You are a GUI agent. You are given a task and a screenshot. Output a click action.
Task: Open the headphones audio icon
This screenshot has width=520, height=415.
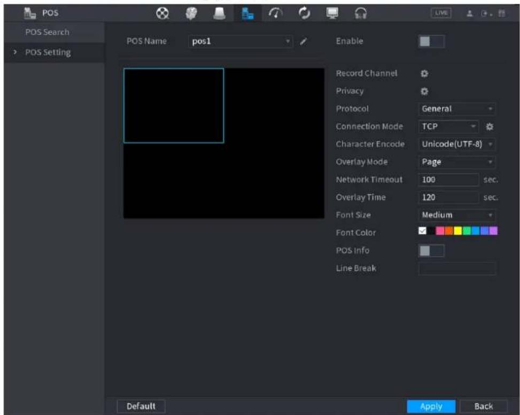tap(361, 13)
